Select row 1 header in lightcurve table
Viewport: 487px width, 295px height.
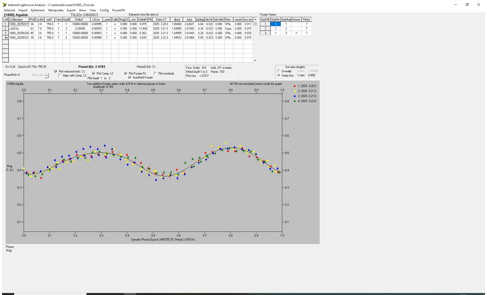point(6,24)
